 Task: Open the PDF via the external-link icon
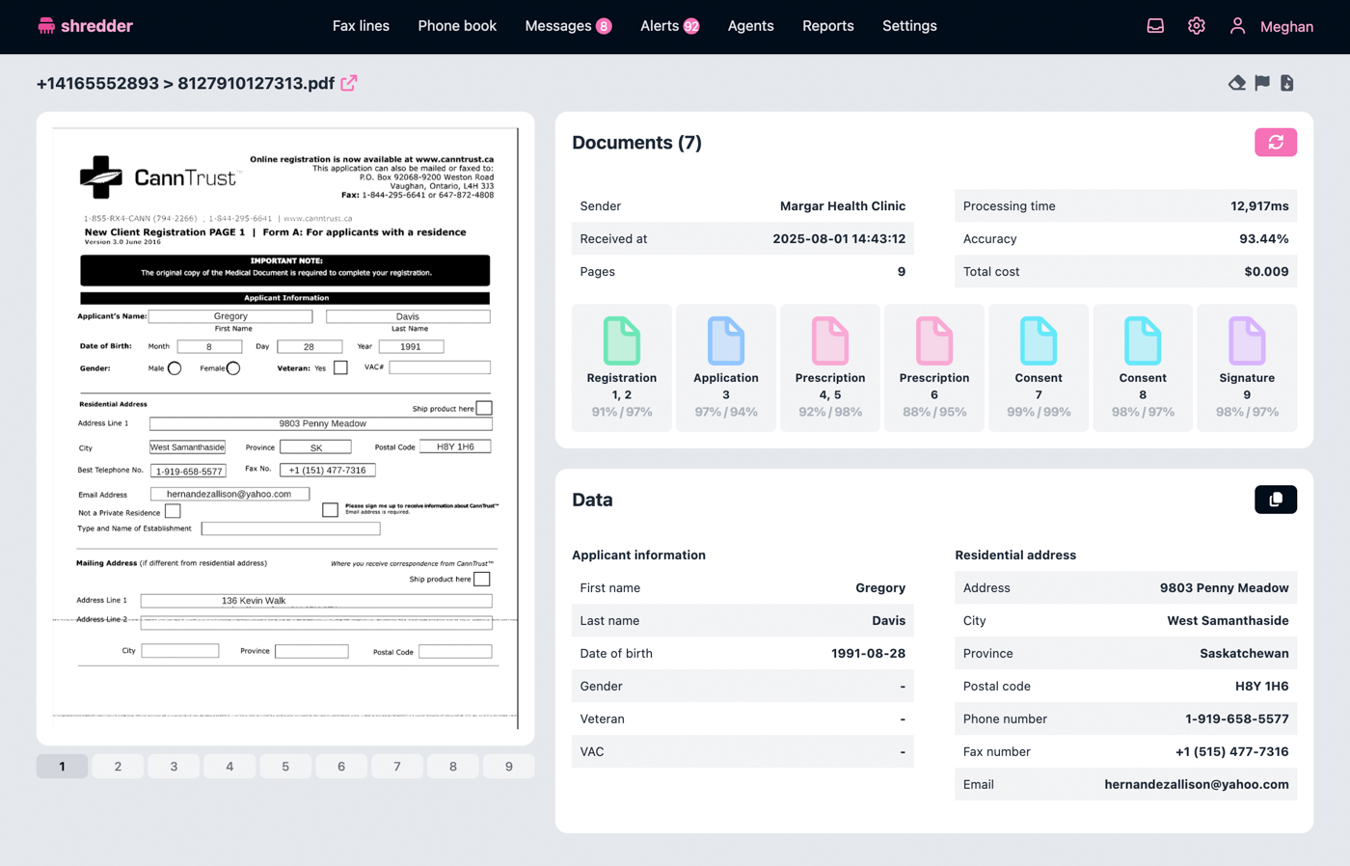click(348, 84)
